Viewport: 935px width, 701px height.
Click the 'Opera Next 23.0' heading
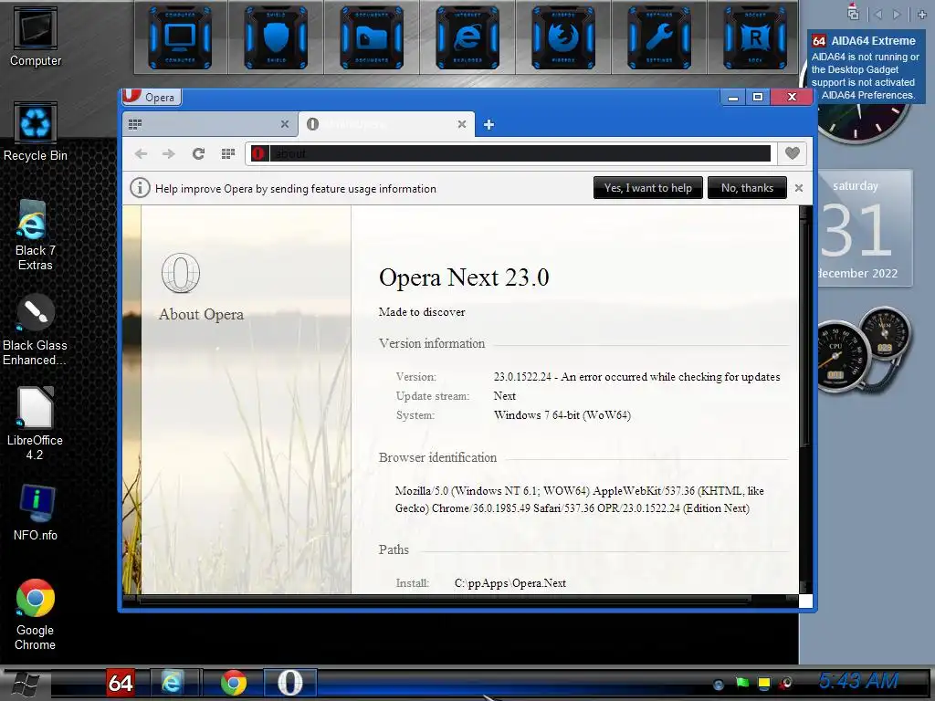(464, 277)
